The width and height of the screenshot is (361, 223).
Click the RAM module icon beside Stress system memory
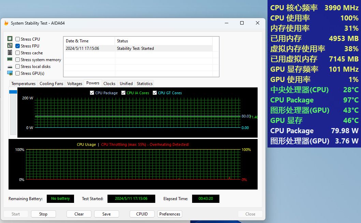(x=10, y=59)
